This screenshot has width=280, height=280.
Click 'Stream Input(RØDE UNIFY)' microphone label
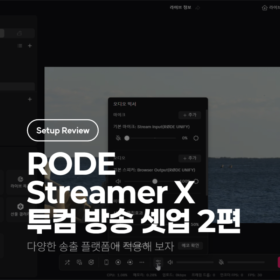163,127
